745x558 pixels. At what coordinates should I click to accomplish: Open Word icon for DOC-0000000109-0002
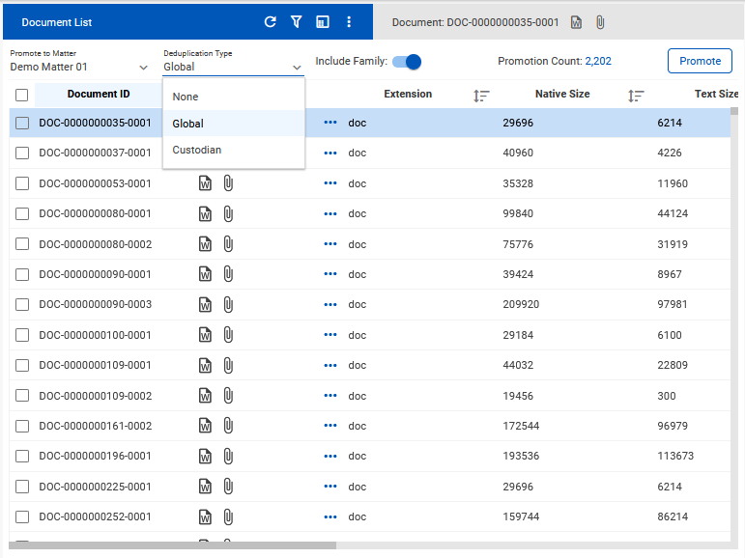(x=205, y=396)
